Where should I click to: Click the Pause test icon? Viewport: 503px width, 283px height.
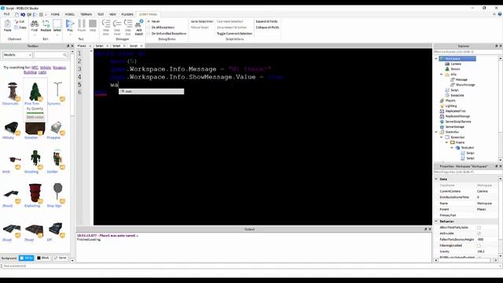pos(82,24)
